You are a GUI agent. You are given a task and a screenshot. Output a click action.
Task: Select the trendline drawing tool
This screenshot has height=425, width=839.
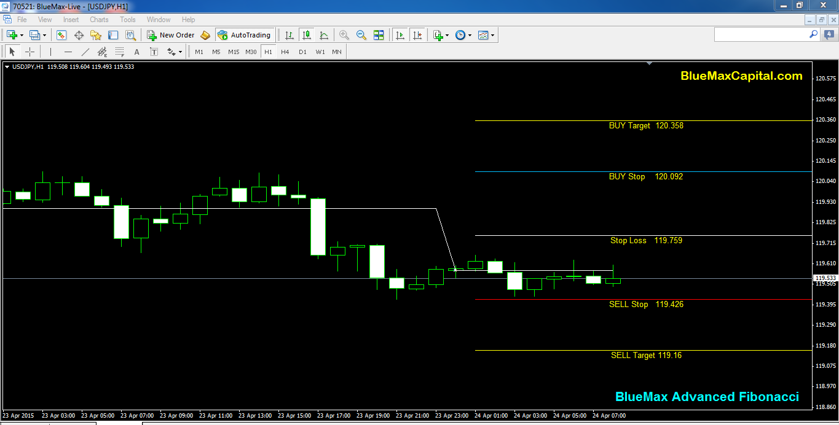tap(85, 52)
